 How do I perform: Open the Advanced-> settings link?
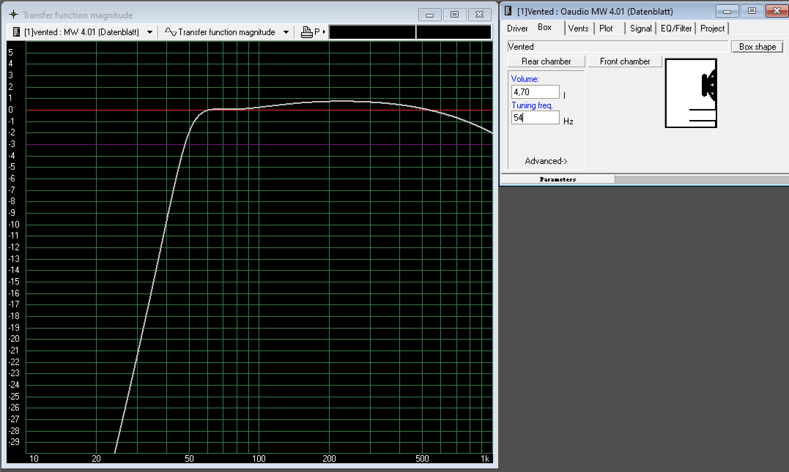coord(546,161)
